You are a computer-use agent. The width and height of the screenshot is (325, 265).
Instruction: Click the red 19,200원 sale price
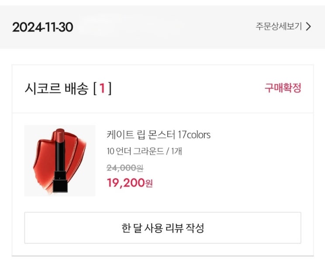(129, 183)
